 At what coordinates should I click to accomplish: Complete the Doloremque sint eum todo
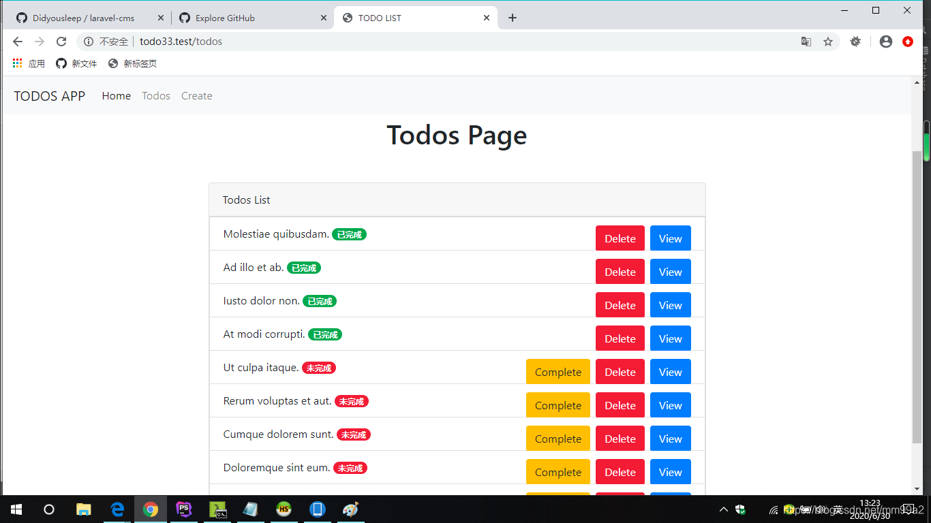click(558, 472)
